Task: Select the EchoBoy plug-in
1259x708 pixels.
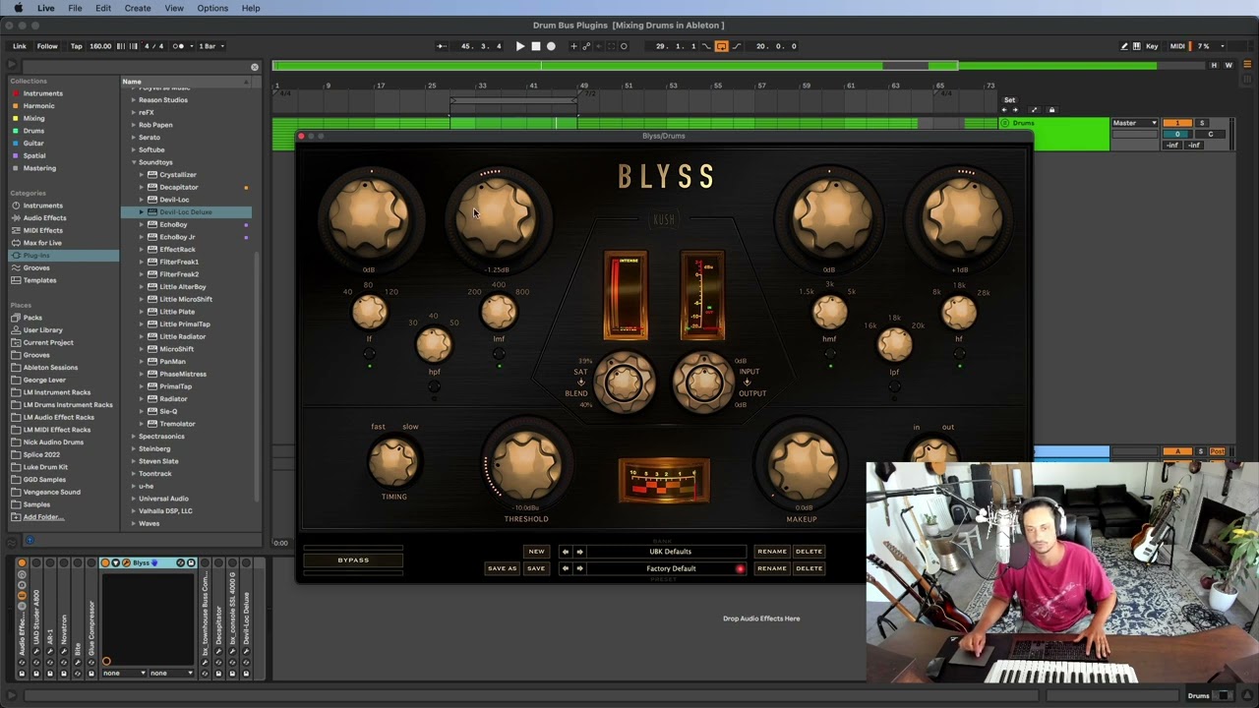Action: [x=173, y=224]
